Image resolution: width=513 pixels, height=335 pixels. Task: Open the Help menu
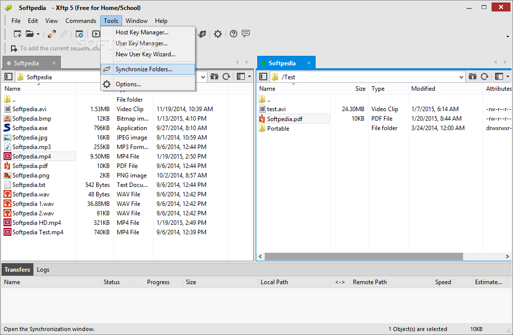pyautogui.click(x=161, y=20)
